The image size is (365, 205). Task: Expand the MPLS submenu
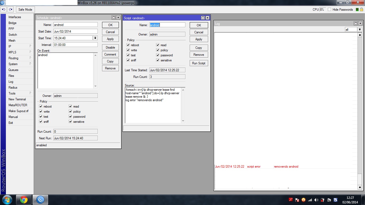20,52
